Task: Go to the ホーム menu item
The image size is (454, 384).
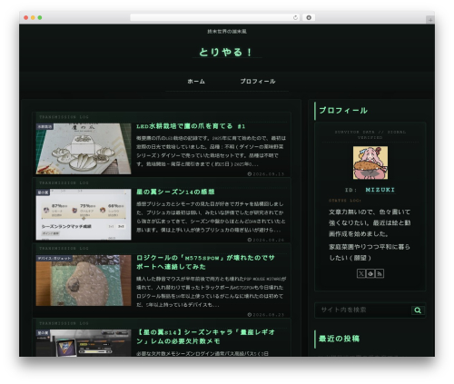Action: pyautogui.click(x=196, y=81)
